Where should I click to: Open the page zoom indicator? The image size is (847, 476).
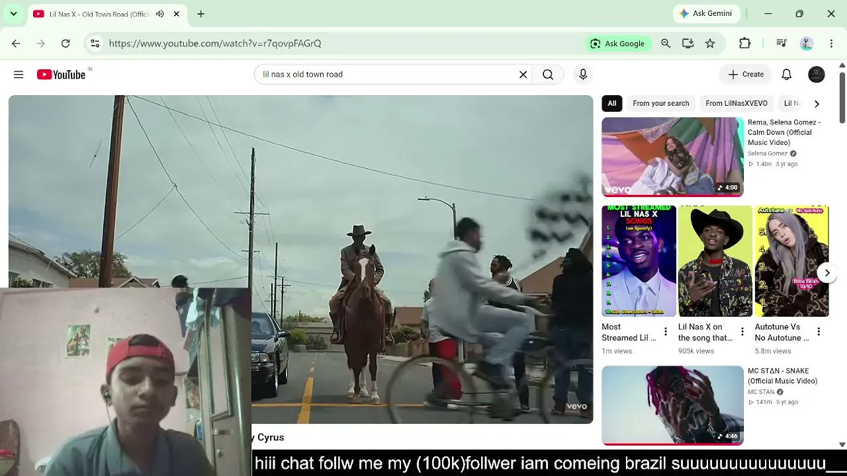[666, 44]
